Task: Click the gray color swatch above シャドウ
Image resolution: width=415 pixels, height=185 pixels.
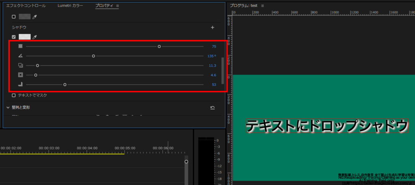Action: point(25,17)
